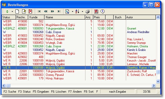
Task: Select name Wutegk, Dab
Action: pyautogui.click(x=54, y=43)
